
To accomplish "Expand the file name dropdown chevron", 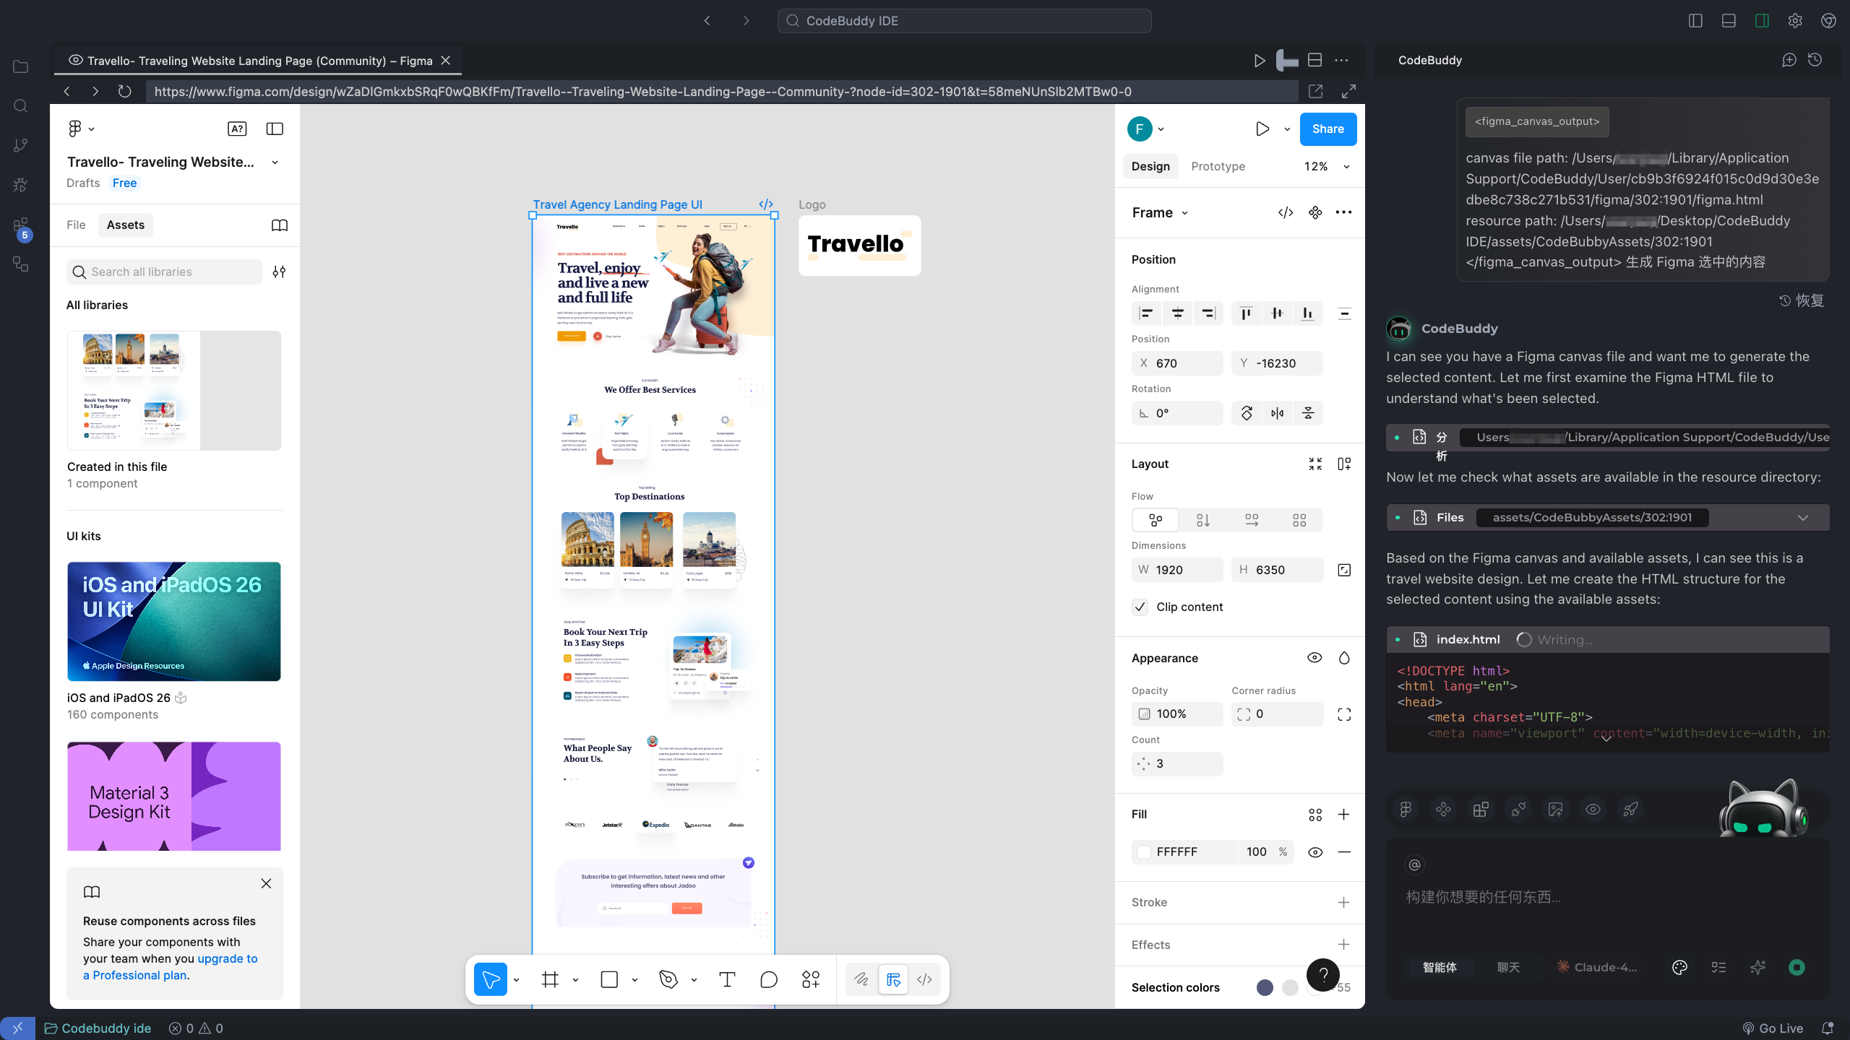I will 275,162.
